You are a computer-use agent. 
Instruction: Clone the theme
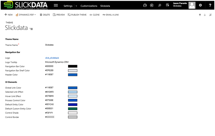[94, 15]
